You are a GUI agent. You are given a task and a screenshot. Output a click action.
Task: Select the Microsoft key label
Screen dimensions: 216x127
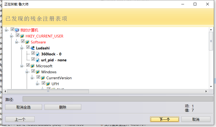[x=44, y=66]
